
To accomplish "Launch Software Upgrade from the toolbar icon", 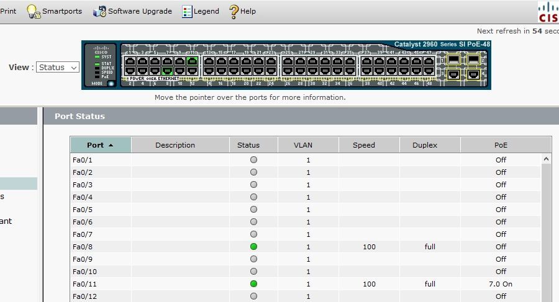I will pyautogui.click(x=99, y=11).
